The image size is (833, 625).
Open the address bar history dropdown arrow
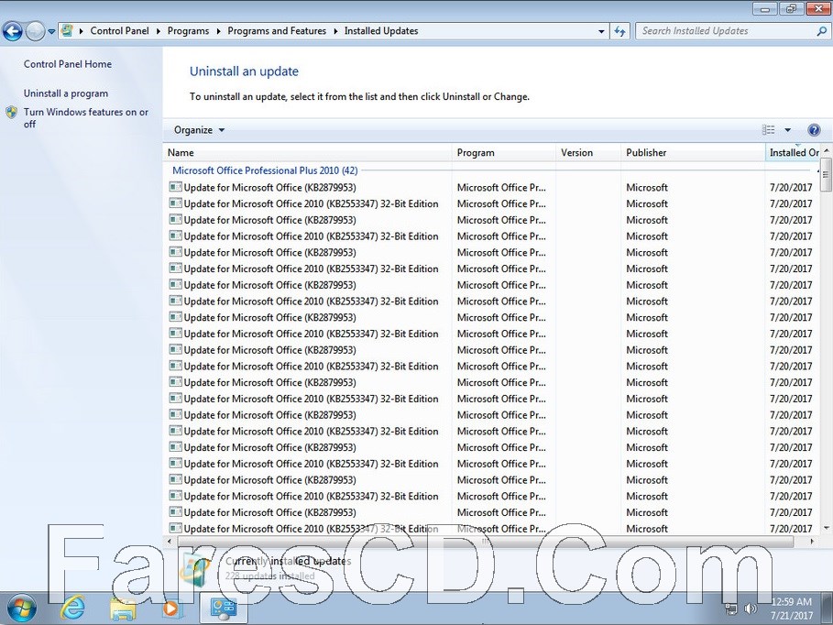[601, 31]
